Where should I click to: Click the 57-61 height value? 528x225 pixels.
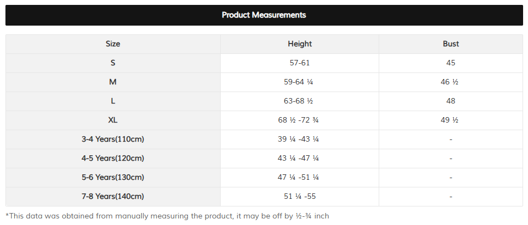(x=300, y=63)
